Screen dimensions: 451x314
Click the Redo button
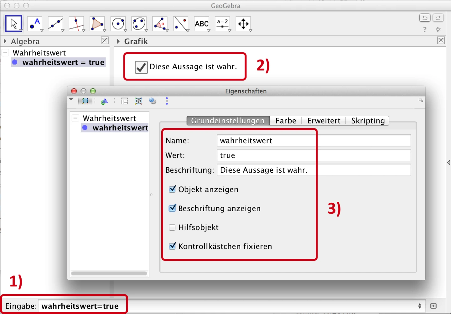438,18
